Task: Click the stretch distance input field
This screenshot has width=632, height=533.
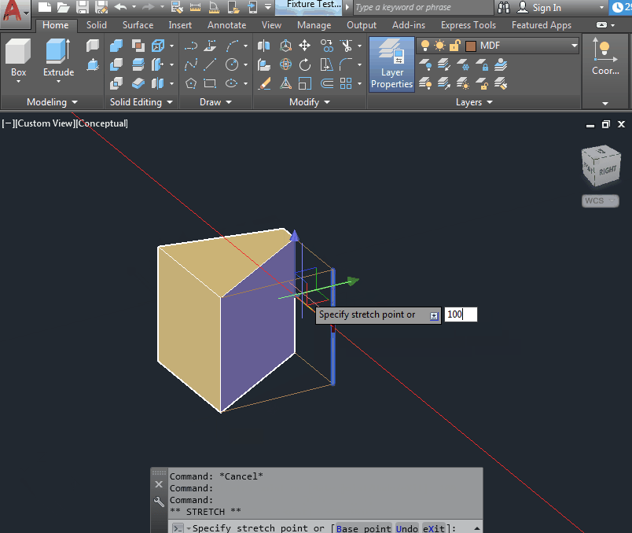Action: pyautogui.click(x=461, y=314)
